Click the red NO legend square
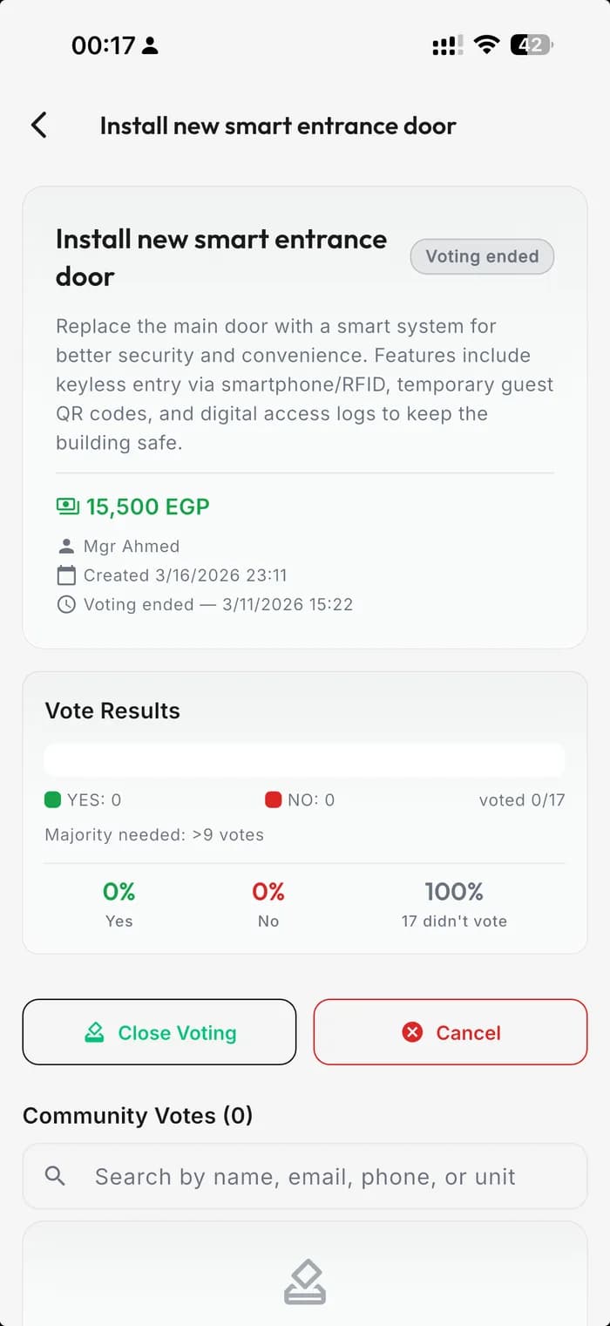The width and height of the screenshot is (610, 1326). pos(273,799)
